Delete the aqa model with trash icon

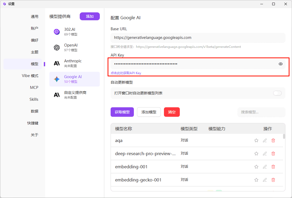pos(273,140)
